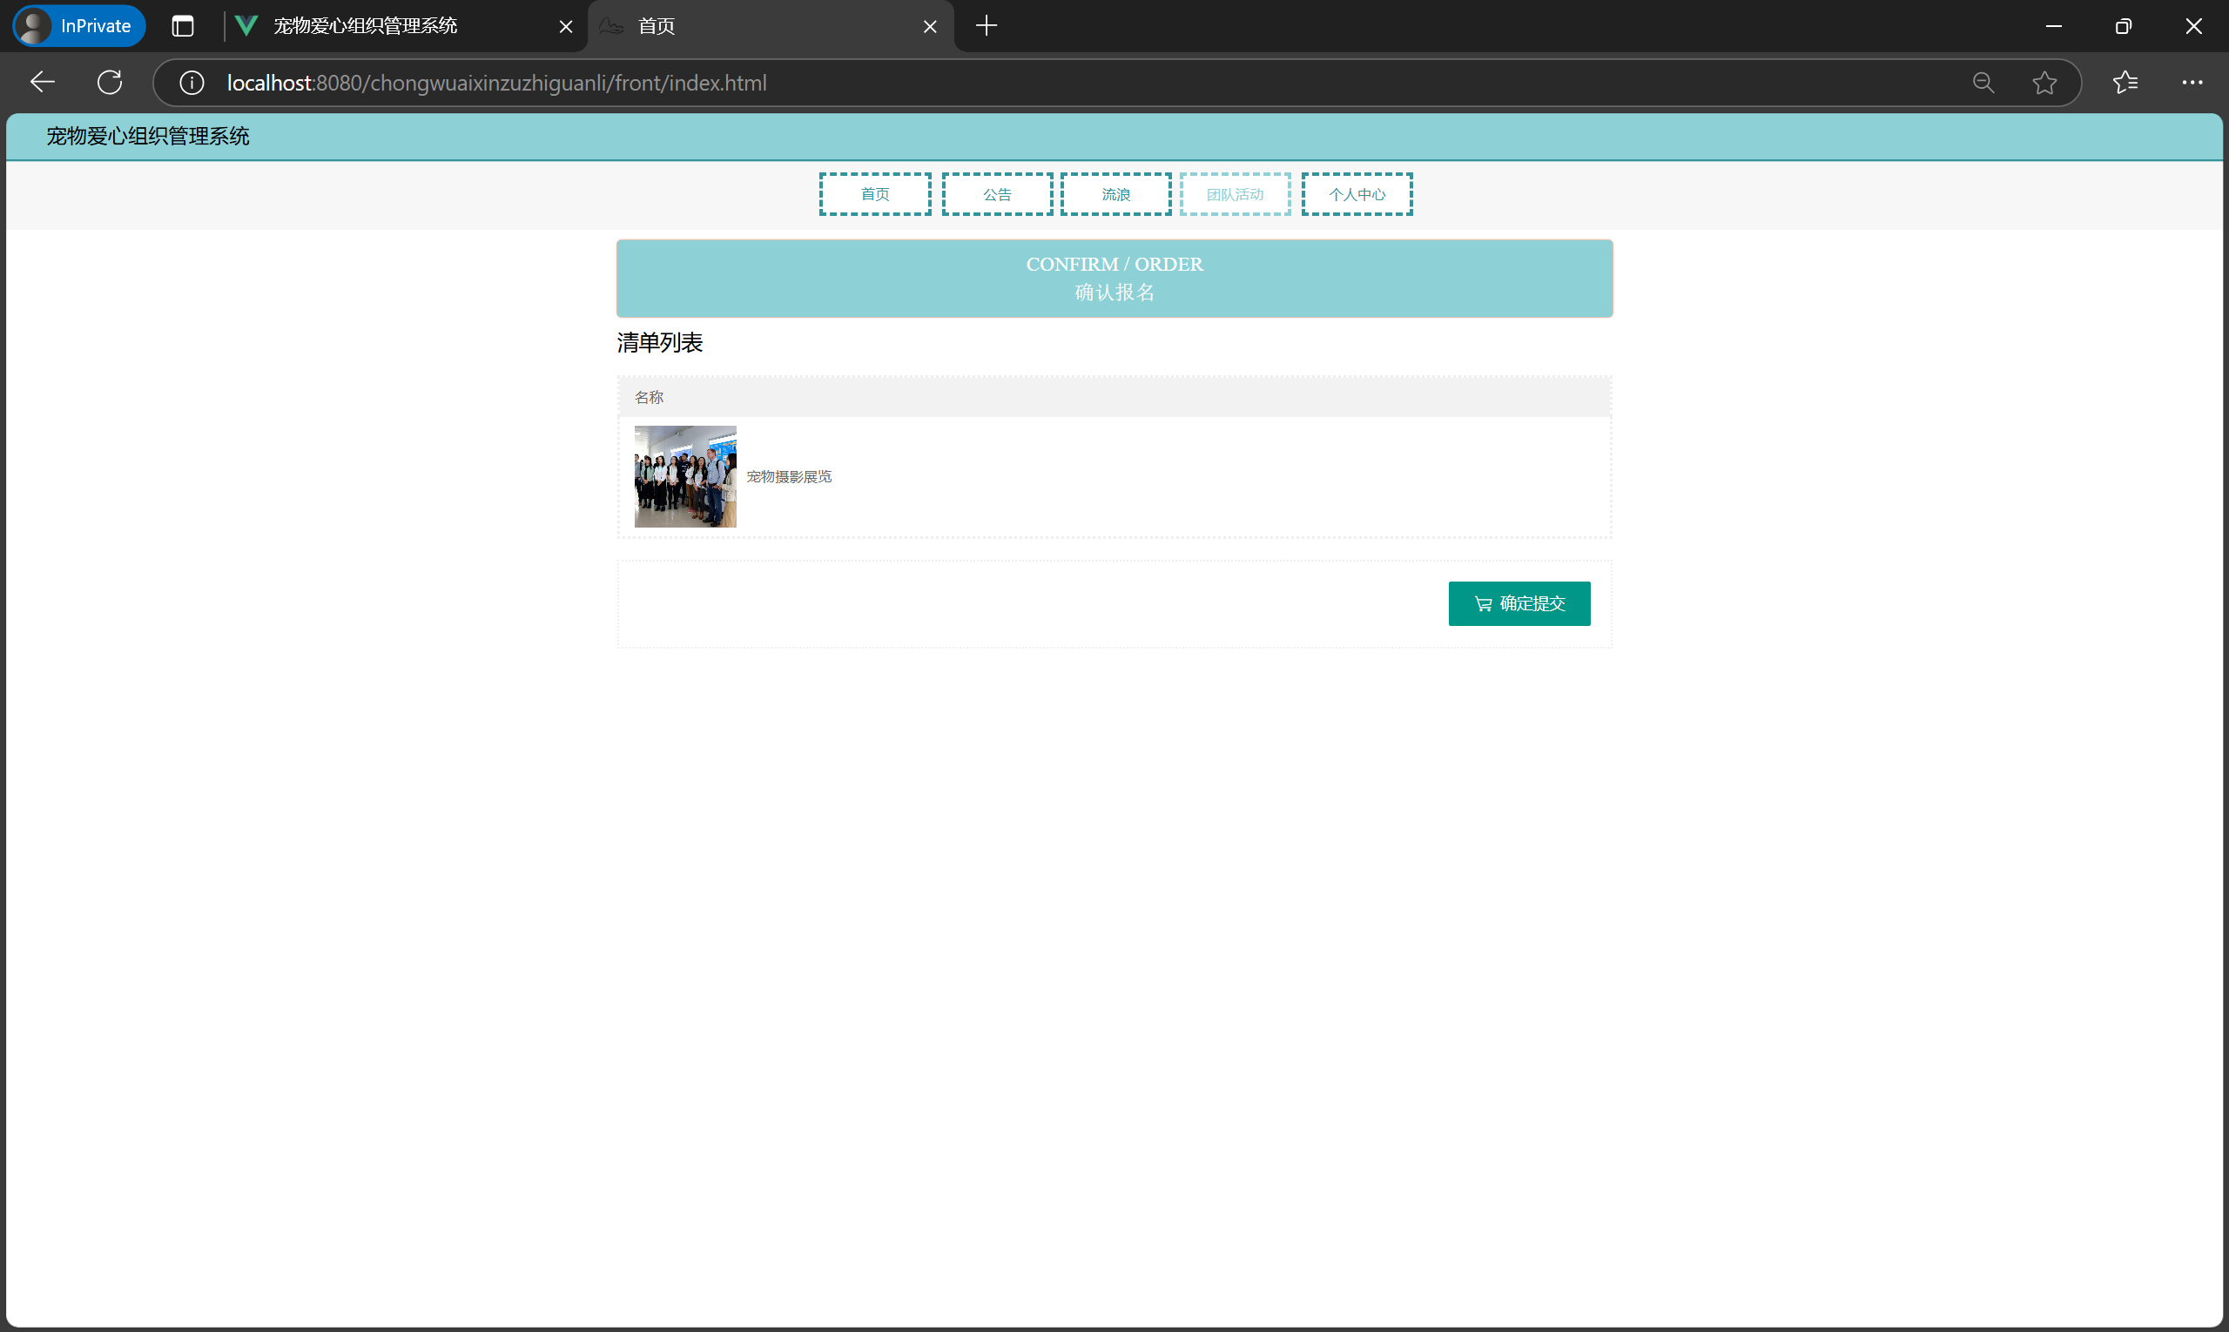Add page to favorites star icon

tap(2044, 83)
